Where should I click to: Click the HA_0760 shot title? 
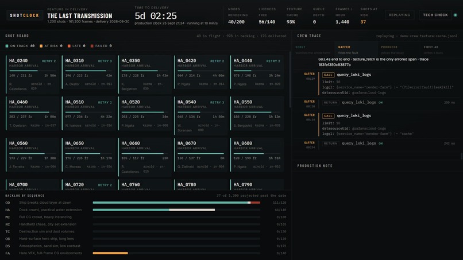(130, 185)
